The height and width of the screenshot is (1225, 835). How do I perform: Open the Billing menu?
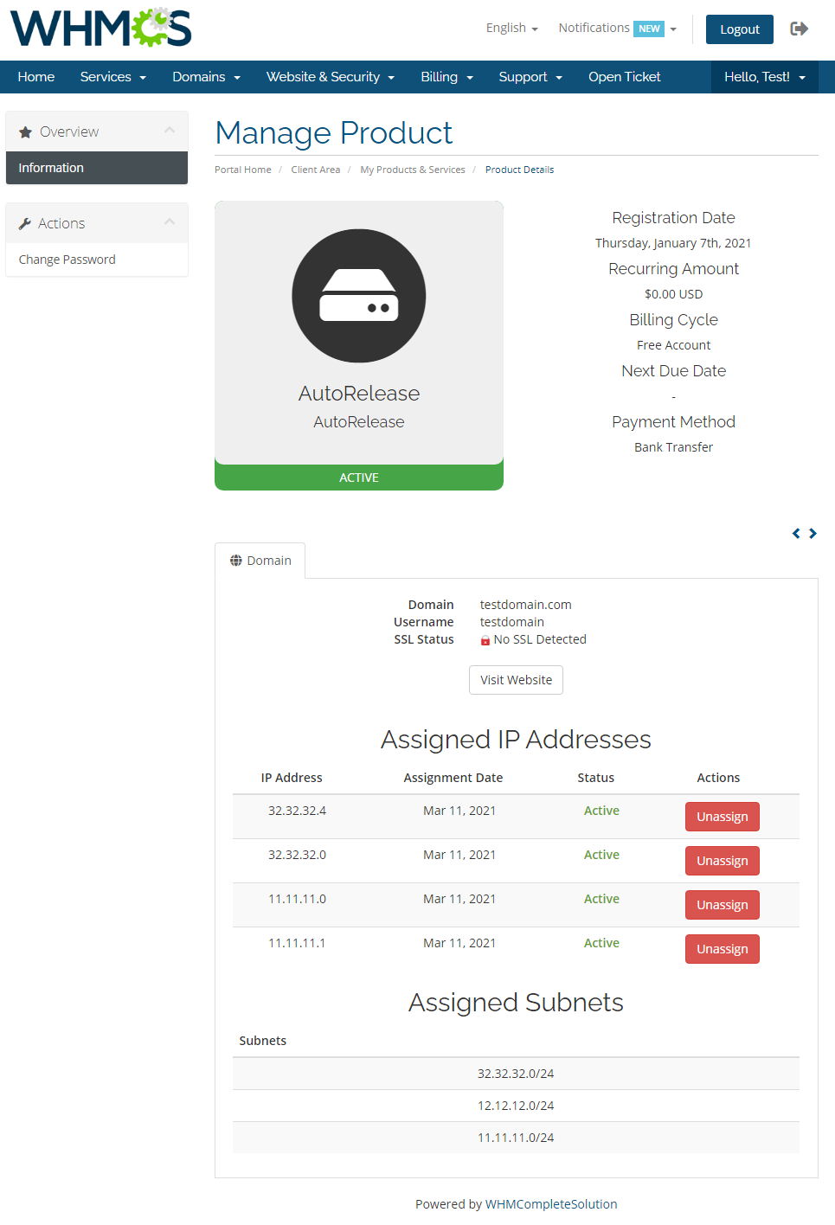click(446, 77)
